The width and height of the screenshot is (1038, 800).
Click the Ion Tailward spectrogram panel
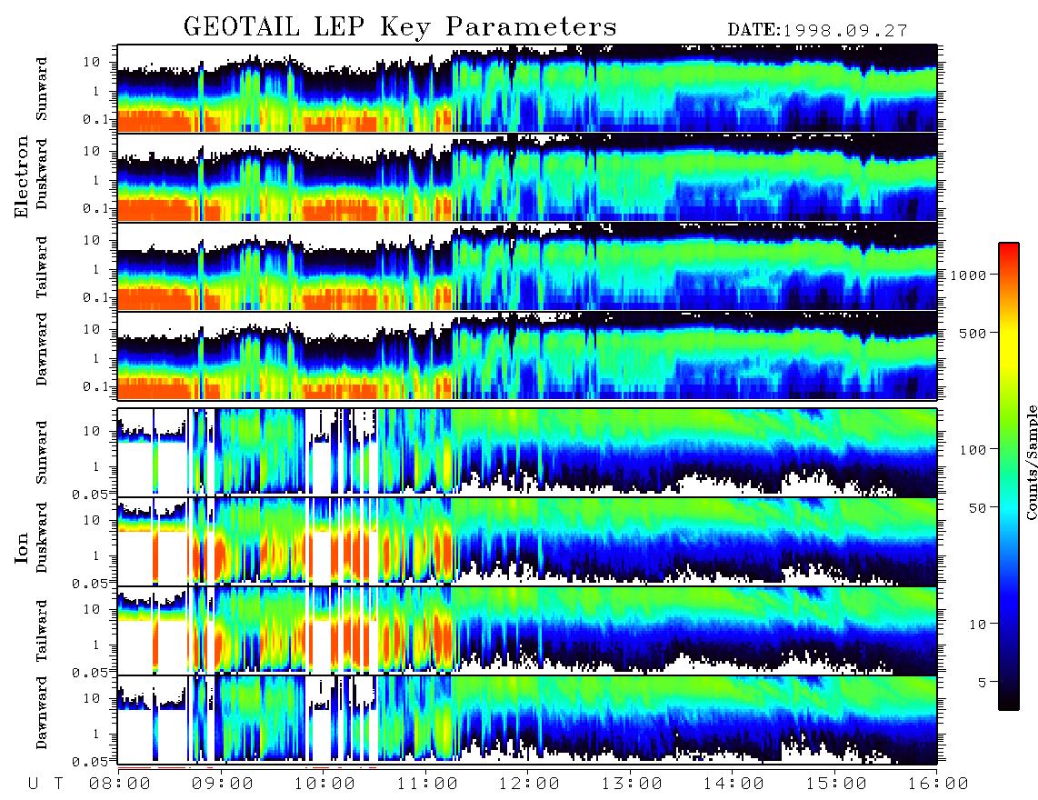click(x=527, y=631)
